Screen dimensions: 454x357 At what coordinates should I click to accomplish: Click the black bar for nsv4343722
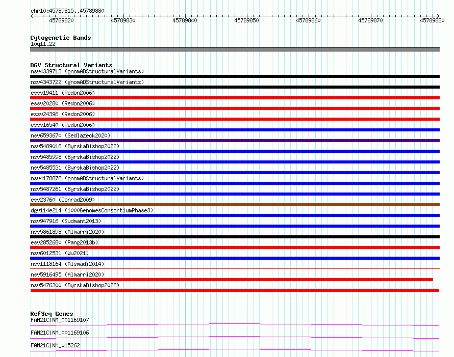click(x=235, y=87)
